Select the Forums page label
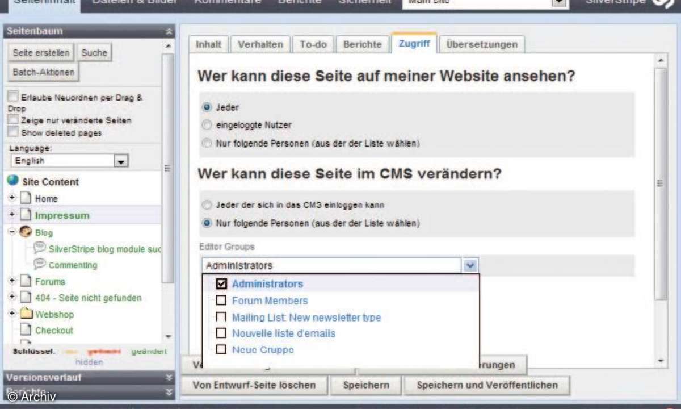681x409 pixels. point(50,281)
